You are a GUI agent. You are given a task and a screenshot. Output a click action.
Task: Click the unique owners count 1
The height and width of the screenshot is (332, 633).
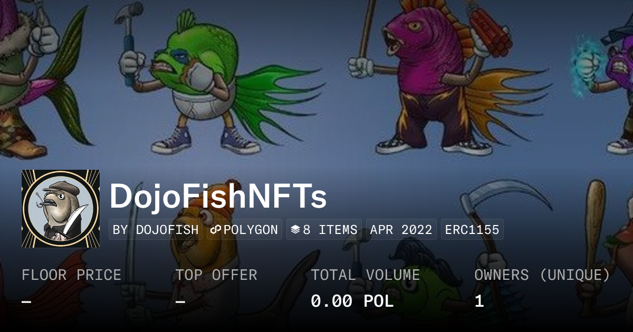tap(479, 301)
